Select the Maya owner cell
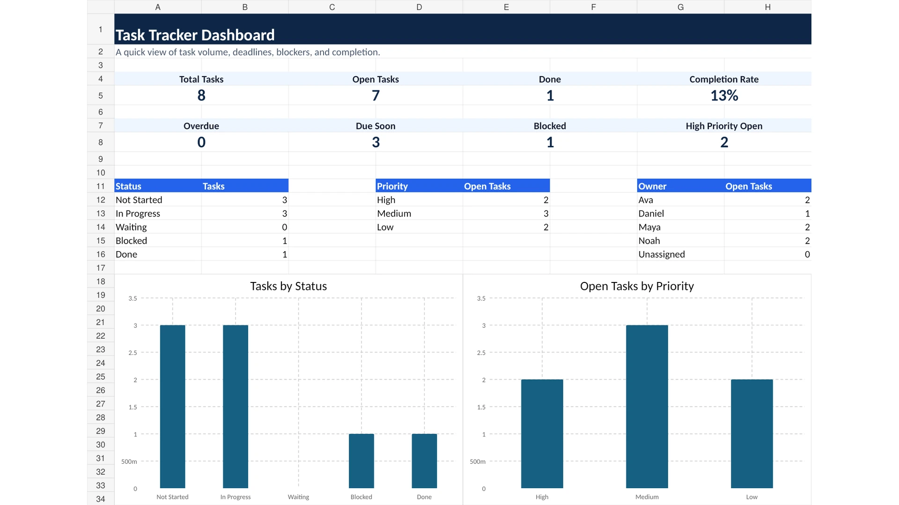The image size is (899, 505). pyautogui.click(x=680, y=227)
